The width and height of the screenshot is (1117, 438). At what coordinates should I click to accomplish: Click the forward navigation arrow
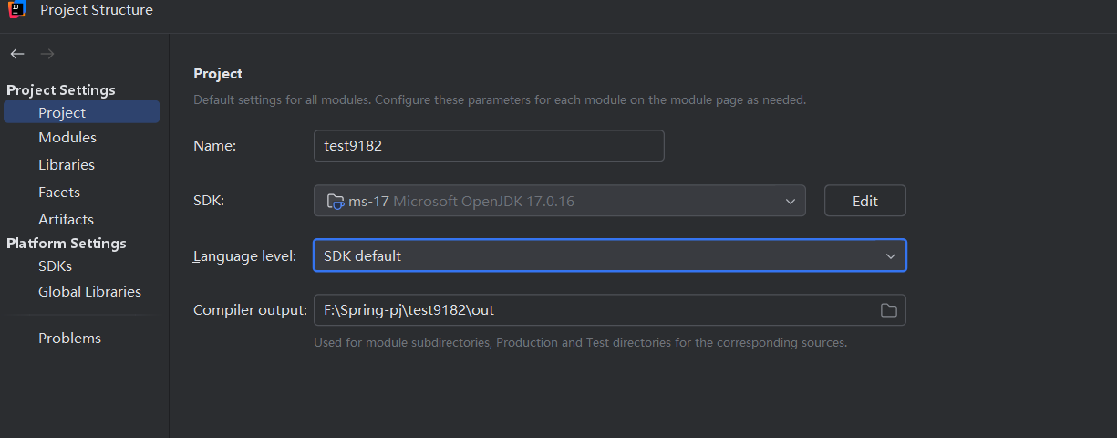click(x=47, y=54)
